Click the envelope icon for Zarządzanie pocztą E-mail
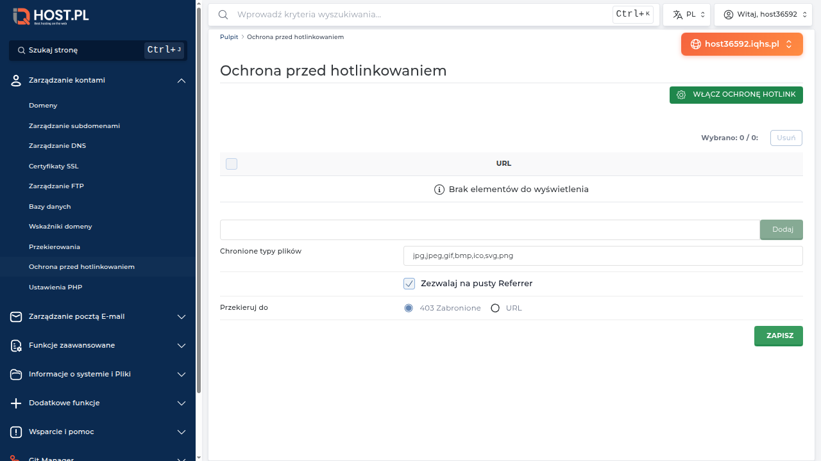This screenshot has height=461, width=821. pos(17,316)
